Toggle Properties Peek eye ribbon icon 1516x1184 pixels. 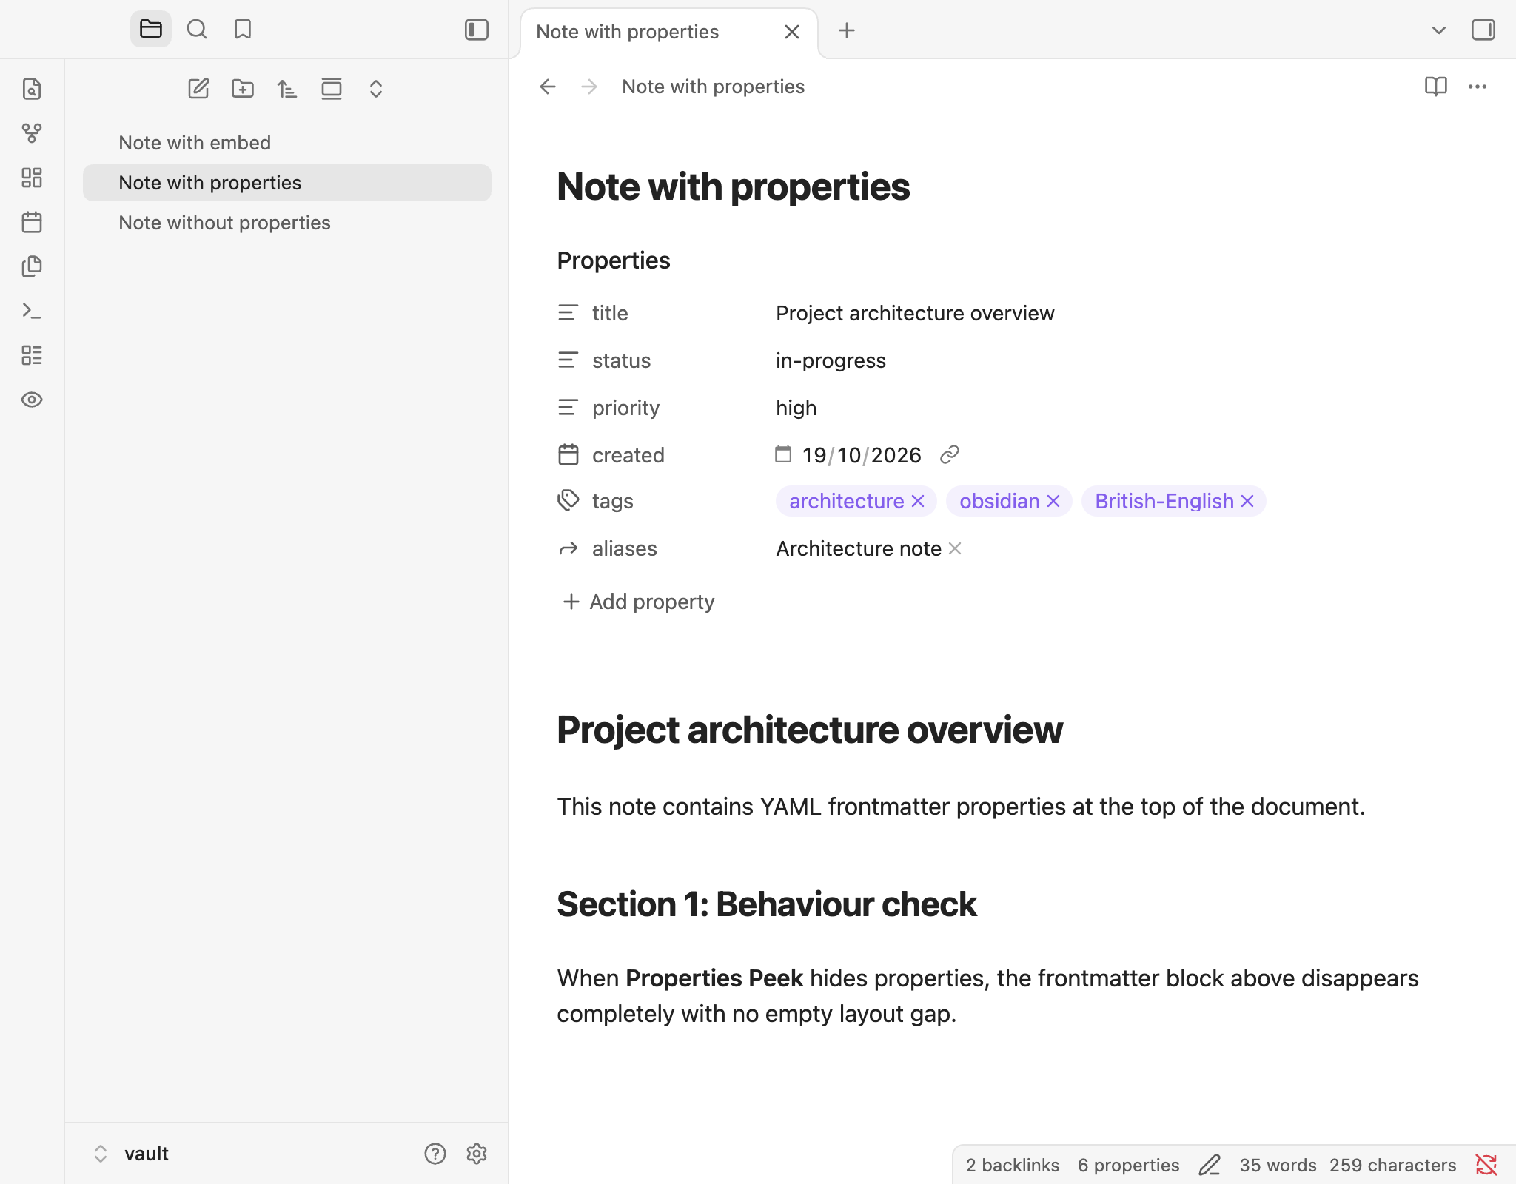tap(32, 400)
